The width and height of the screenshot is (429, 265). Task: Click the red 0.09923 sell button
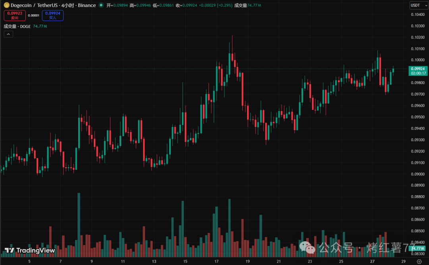click(x=15, y=15)
